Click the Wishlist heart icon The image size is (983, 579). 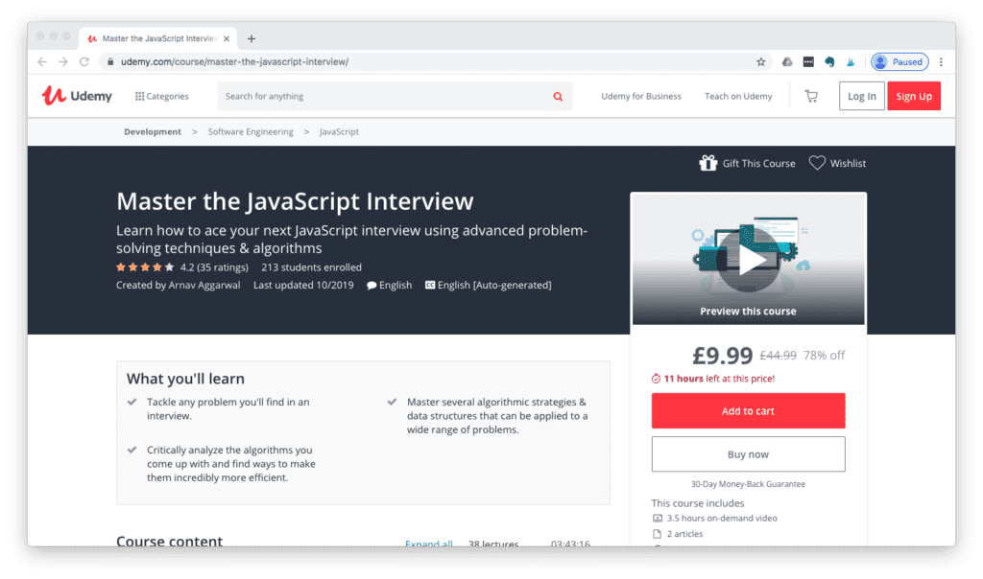point(817,163)
